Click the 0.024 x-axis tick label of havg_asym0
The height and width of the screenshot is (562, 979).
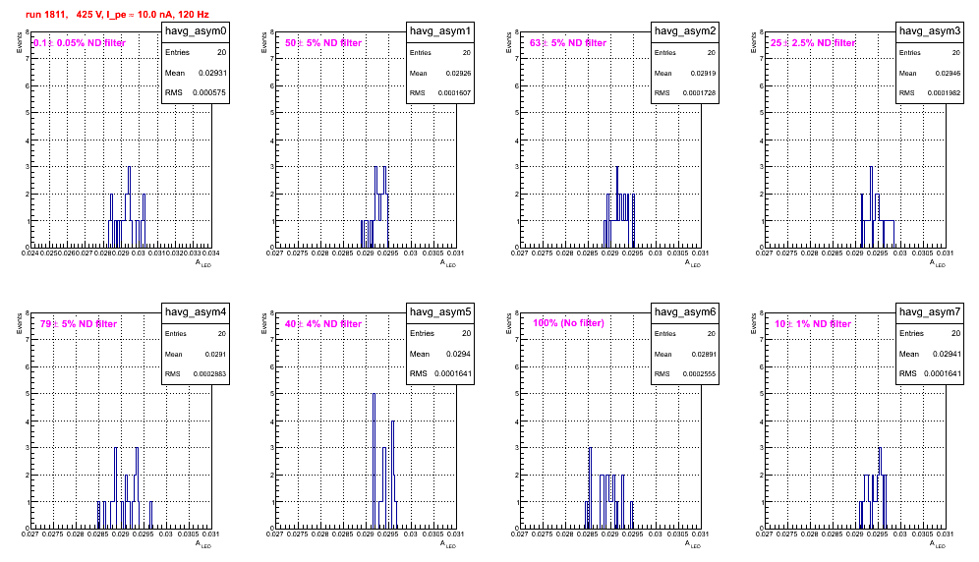click(29, 253)
